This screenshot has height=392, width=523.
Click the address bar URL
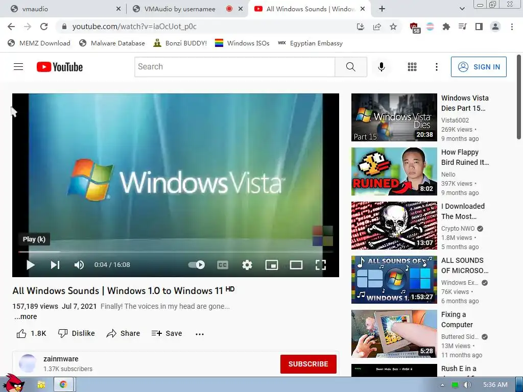pos(134,27)
